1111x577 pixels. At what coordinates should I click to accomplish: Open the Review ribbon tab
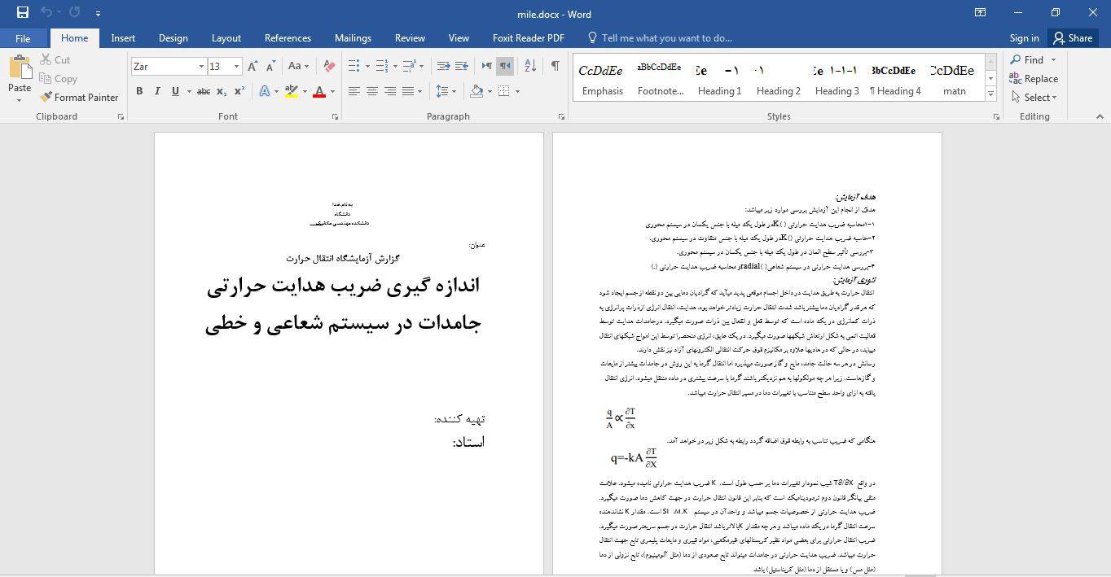tap(410, 37)
